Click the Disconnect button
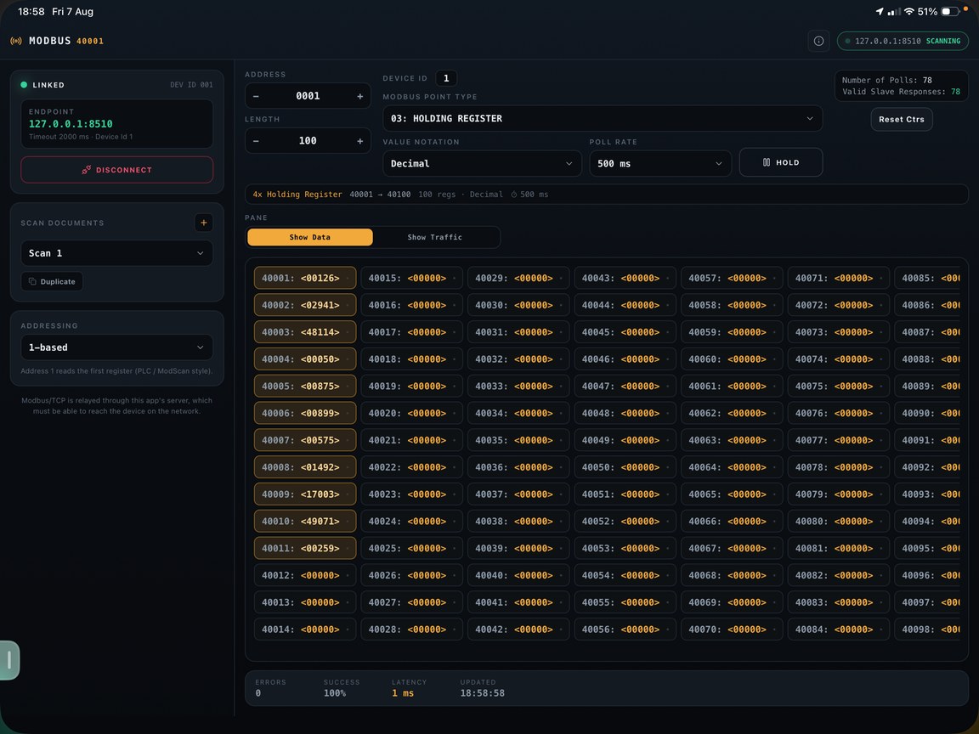The height and width of the screenshot is (734, 979). tap(116, 170)
